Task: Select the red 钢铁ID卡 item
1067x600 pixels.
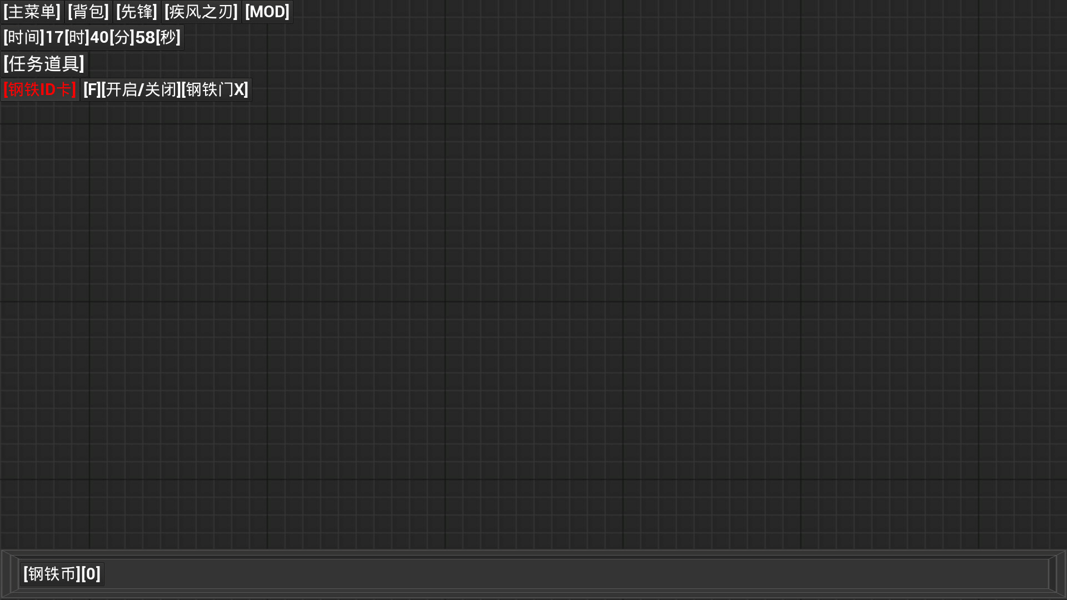Action: coord(40,89)
